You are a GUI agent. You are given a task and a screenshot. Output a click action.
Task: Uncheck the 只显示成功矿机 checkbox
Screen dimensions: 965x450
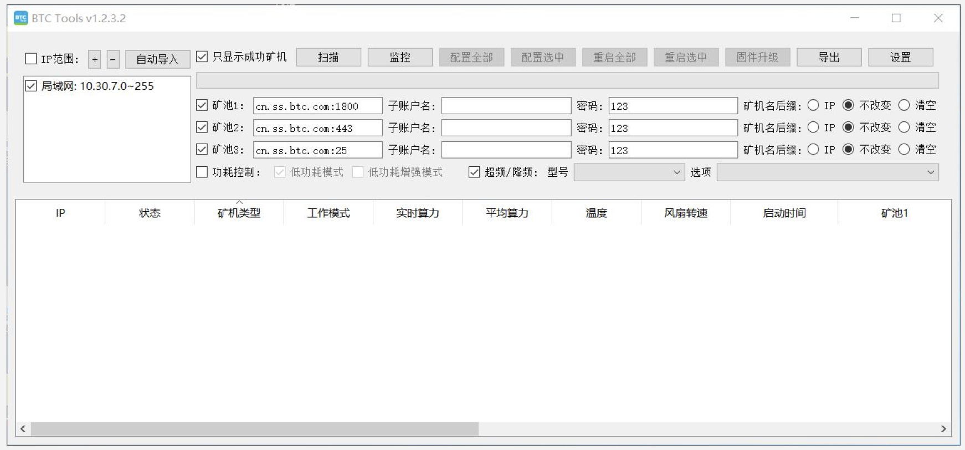202,57
